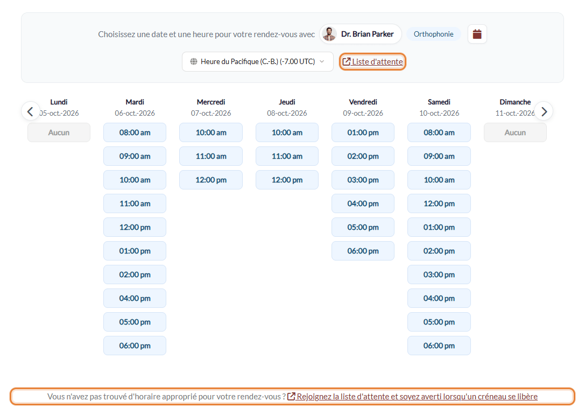
Task: Click Dr. Brian Parker avatar photo
Action: pos(329,34)
